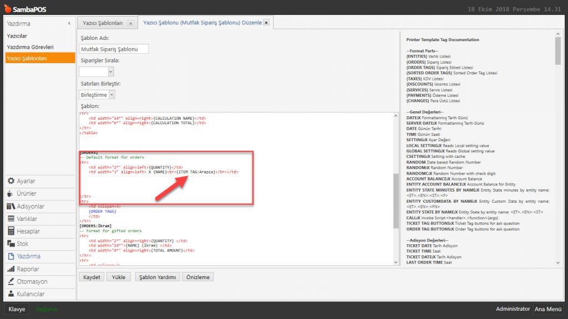The height and width of the screenshot is (319, 568).
Task: Open Raporlar chart icon
Action: [x=11, y=269]
